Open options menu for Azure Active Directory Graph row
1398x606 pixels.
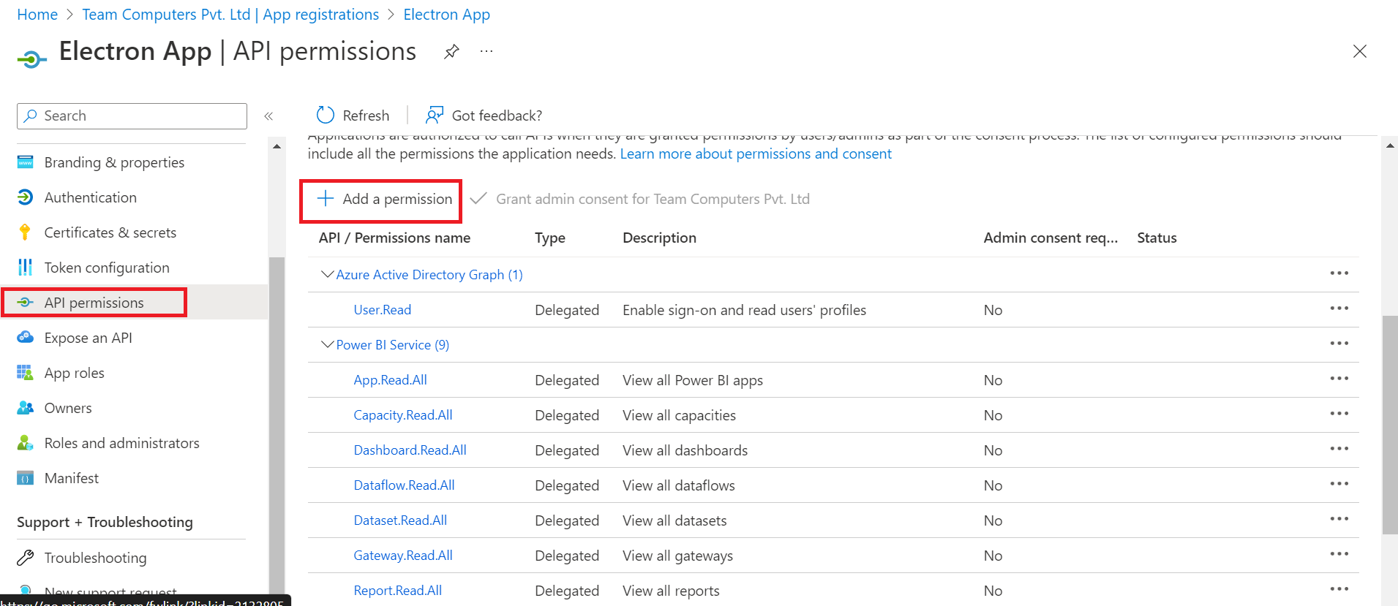pyautogui.click(x=1339, y=273)
